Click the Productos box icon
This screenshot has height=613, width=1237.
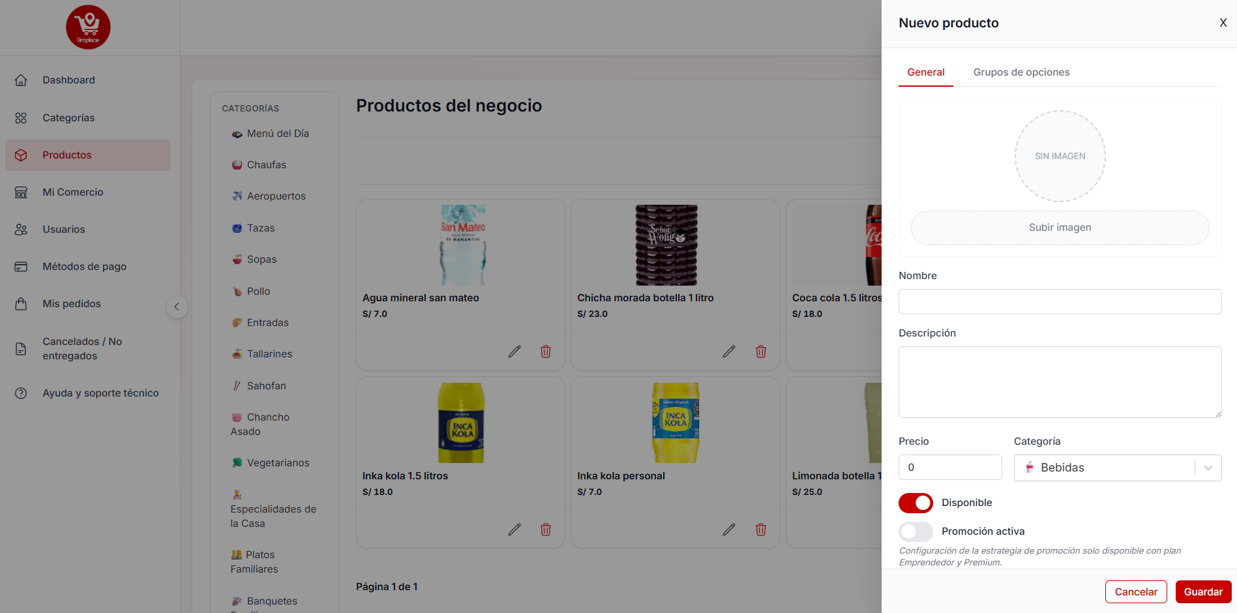[21, 155]
